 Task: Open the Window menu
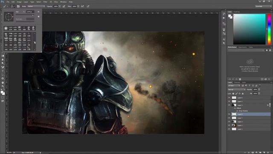63,2
